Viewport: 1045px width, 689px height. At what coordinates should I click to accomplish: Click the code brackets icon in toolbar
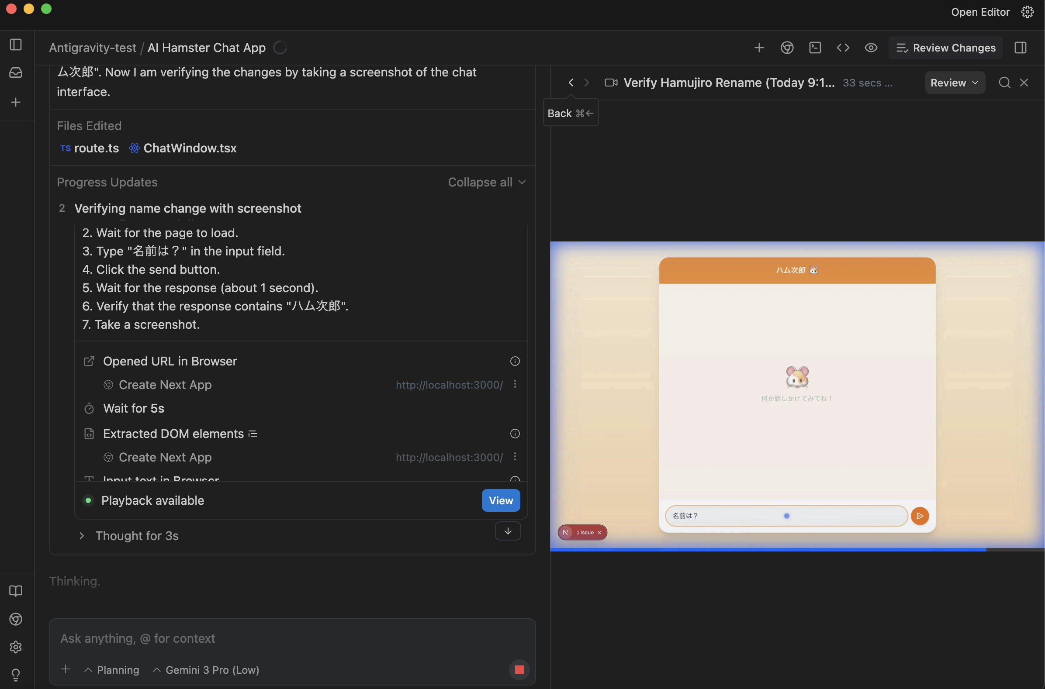(843, 48)
